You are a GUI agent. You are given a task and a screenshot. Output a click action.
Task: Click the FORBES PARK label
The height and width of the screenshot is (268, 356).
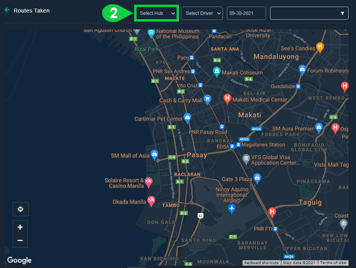281,134
